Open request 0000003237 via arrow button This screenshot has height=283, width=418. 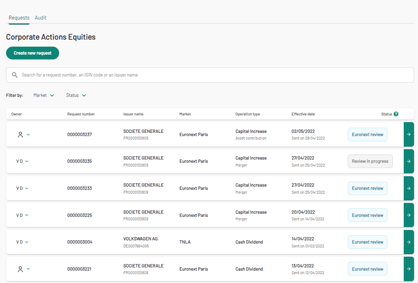pos(409,134)
